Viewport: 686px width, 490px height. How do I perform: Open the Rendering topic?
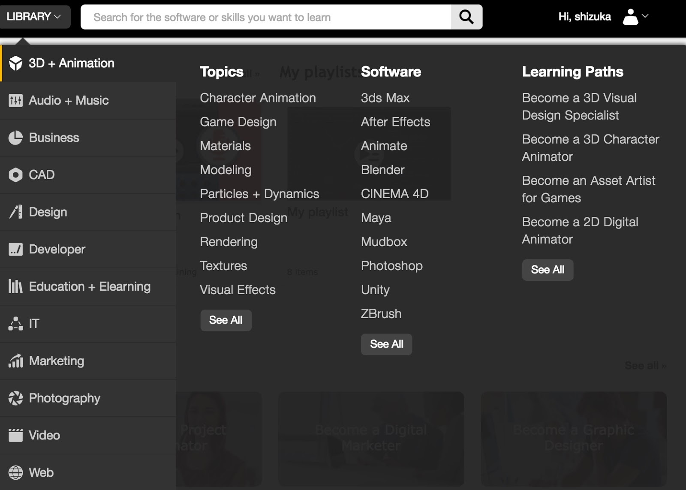click(229, 242)
